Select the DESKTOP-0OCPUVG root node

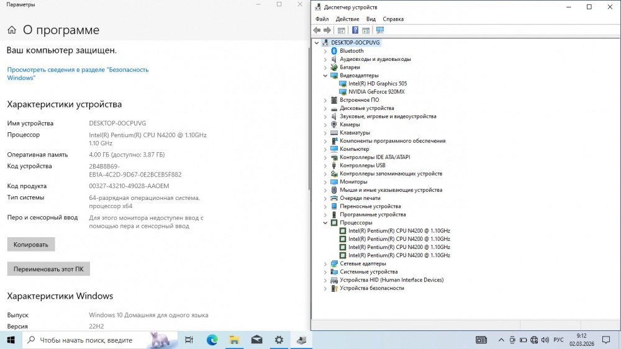355,42
